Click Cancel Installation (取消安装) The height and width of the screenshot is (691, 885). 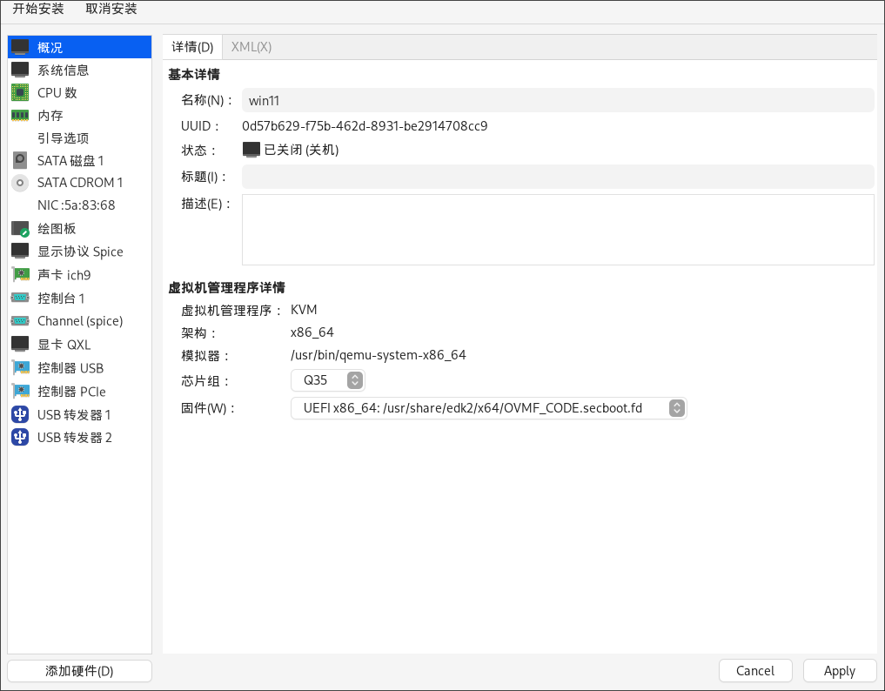111,10
